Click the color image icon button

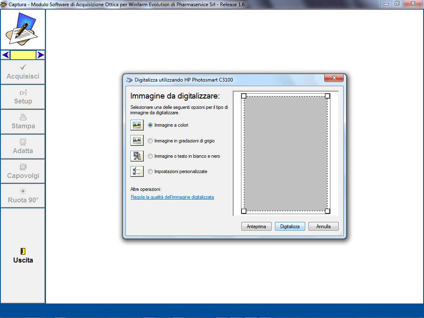coord(137,125)
